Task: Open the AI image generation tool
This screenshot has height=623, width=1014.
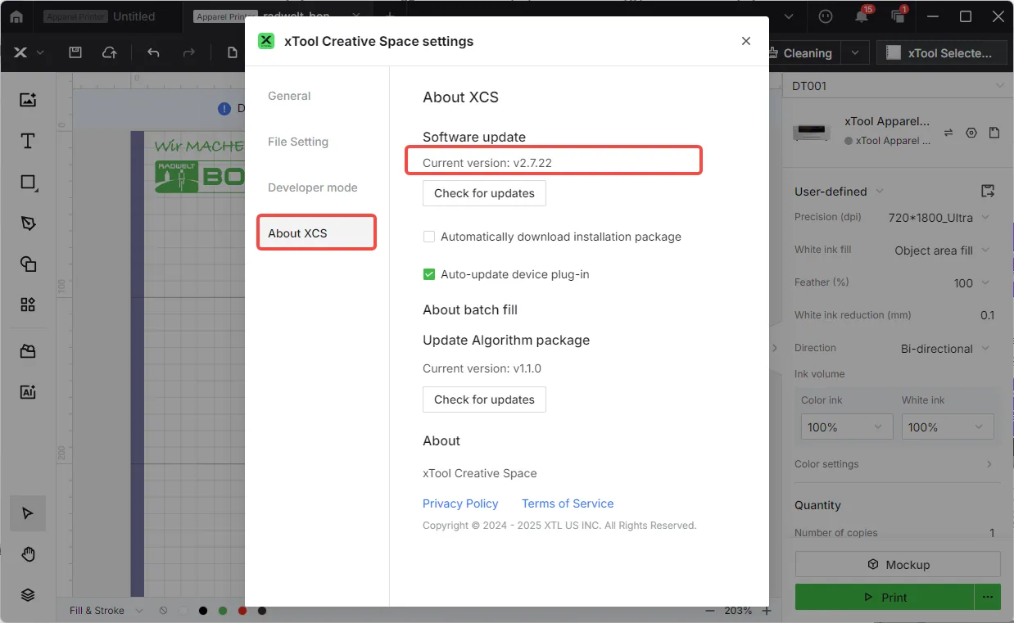Action: click(x=28, y=391)
